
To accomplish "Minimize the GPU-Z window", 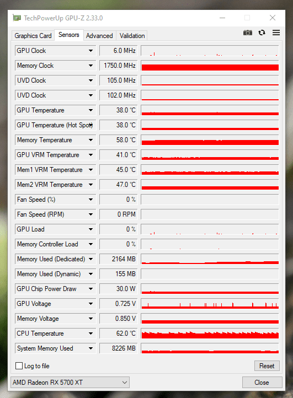I will (222, 18).
